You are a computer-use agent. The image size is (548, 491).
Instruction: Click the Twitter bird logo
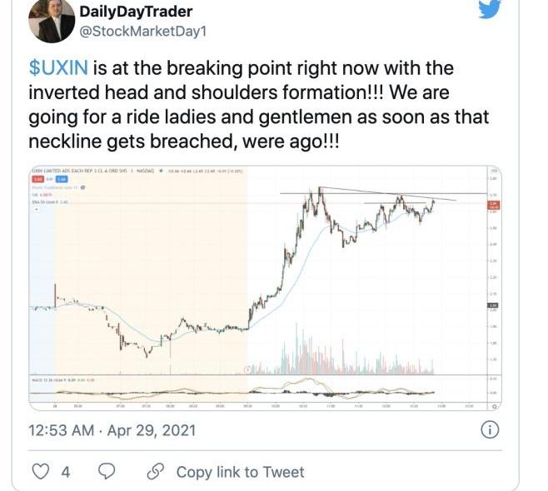(490, 8)
